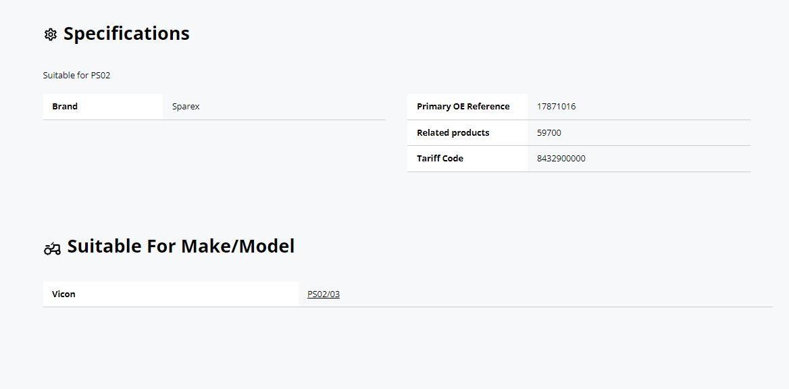Click the gear icon beside Specifications
789x389 pixels.
[x=50, y=34]
